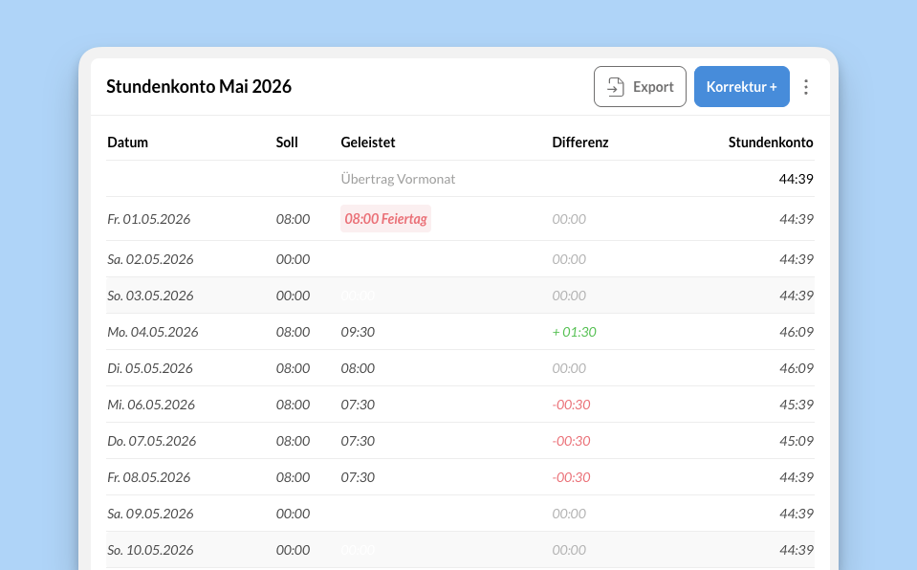Click the green + 01:30 difference value
The image size is (917, 570).
[575, 332]
